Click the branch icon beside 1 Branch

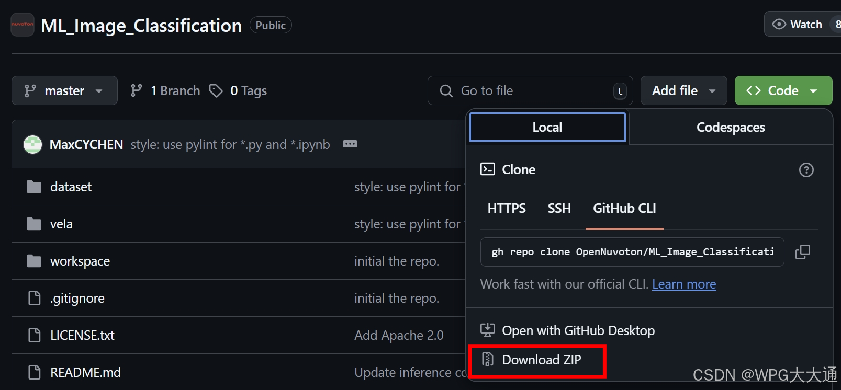pos(137,91)
